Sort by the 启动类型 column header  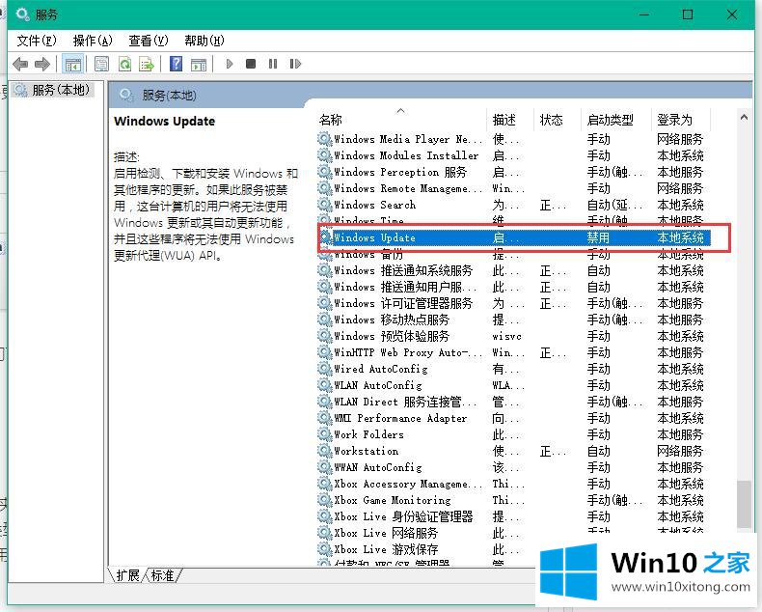click(610, 120)
